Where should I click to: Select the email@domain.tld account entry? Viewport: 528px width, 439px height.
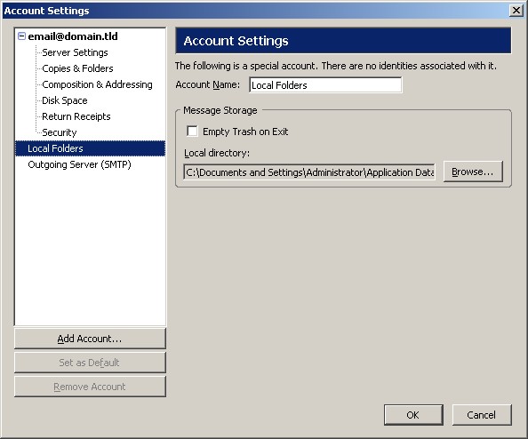pos(73,36)
